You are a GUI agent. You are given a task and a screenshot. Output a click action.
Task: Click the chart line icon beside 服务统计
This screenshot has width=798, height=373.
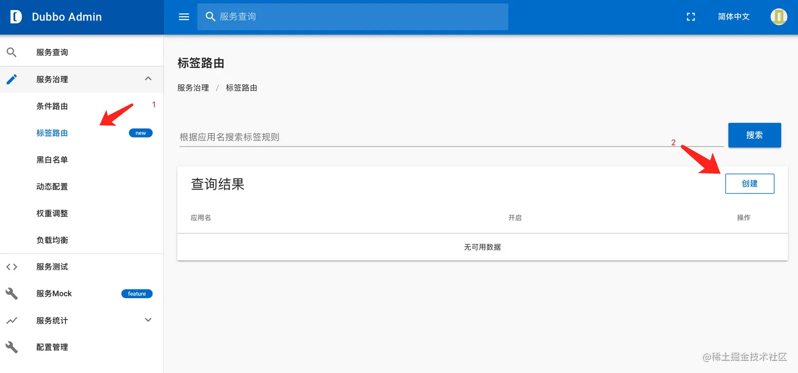[12, 320]
